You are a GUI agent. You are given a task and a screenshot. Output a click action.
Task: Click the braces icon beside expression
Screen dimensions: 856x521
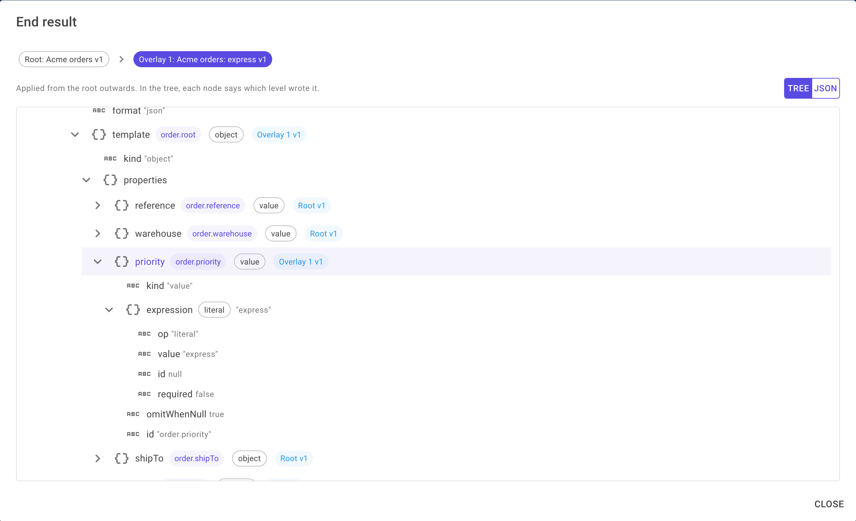point(133,309)
